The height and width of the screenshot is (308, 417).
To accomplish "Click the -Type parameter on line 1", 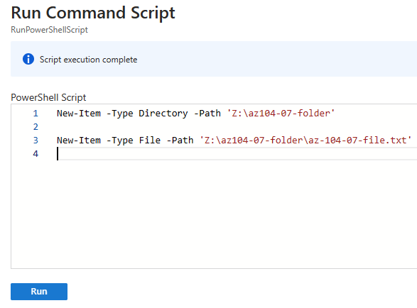I will [x=119, y=114].
